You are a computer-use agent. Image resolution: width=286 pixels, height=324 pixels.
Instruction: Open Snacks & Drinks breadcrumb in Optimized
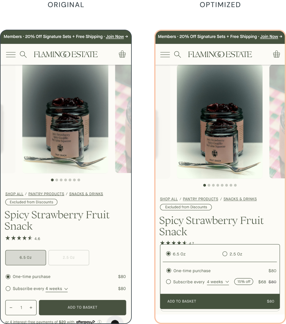click(x=240, y=199)
